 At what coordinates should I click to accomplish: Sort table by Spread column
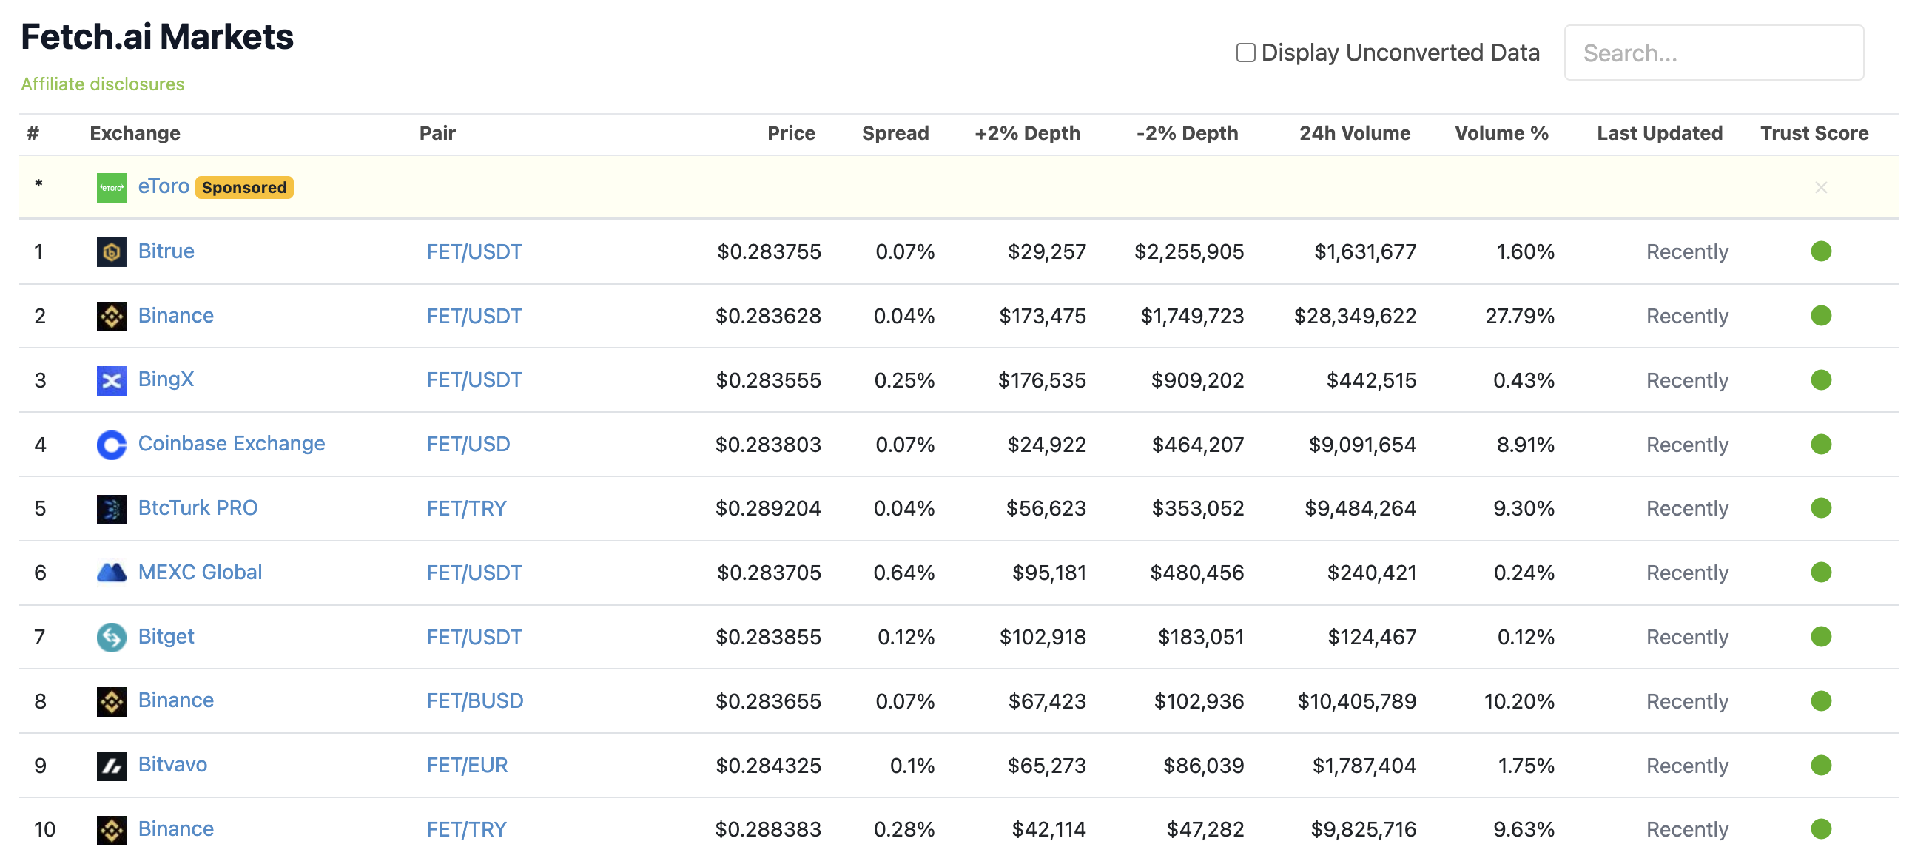(x=895, y=133)
